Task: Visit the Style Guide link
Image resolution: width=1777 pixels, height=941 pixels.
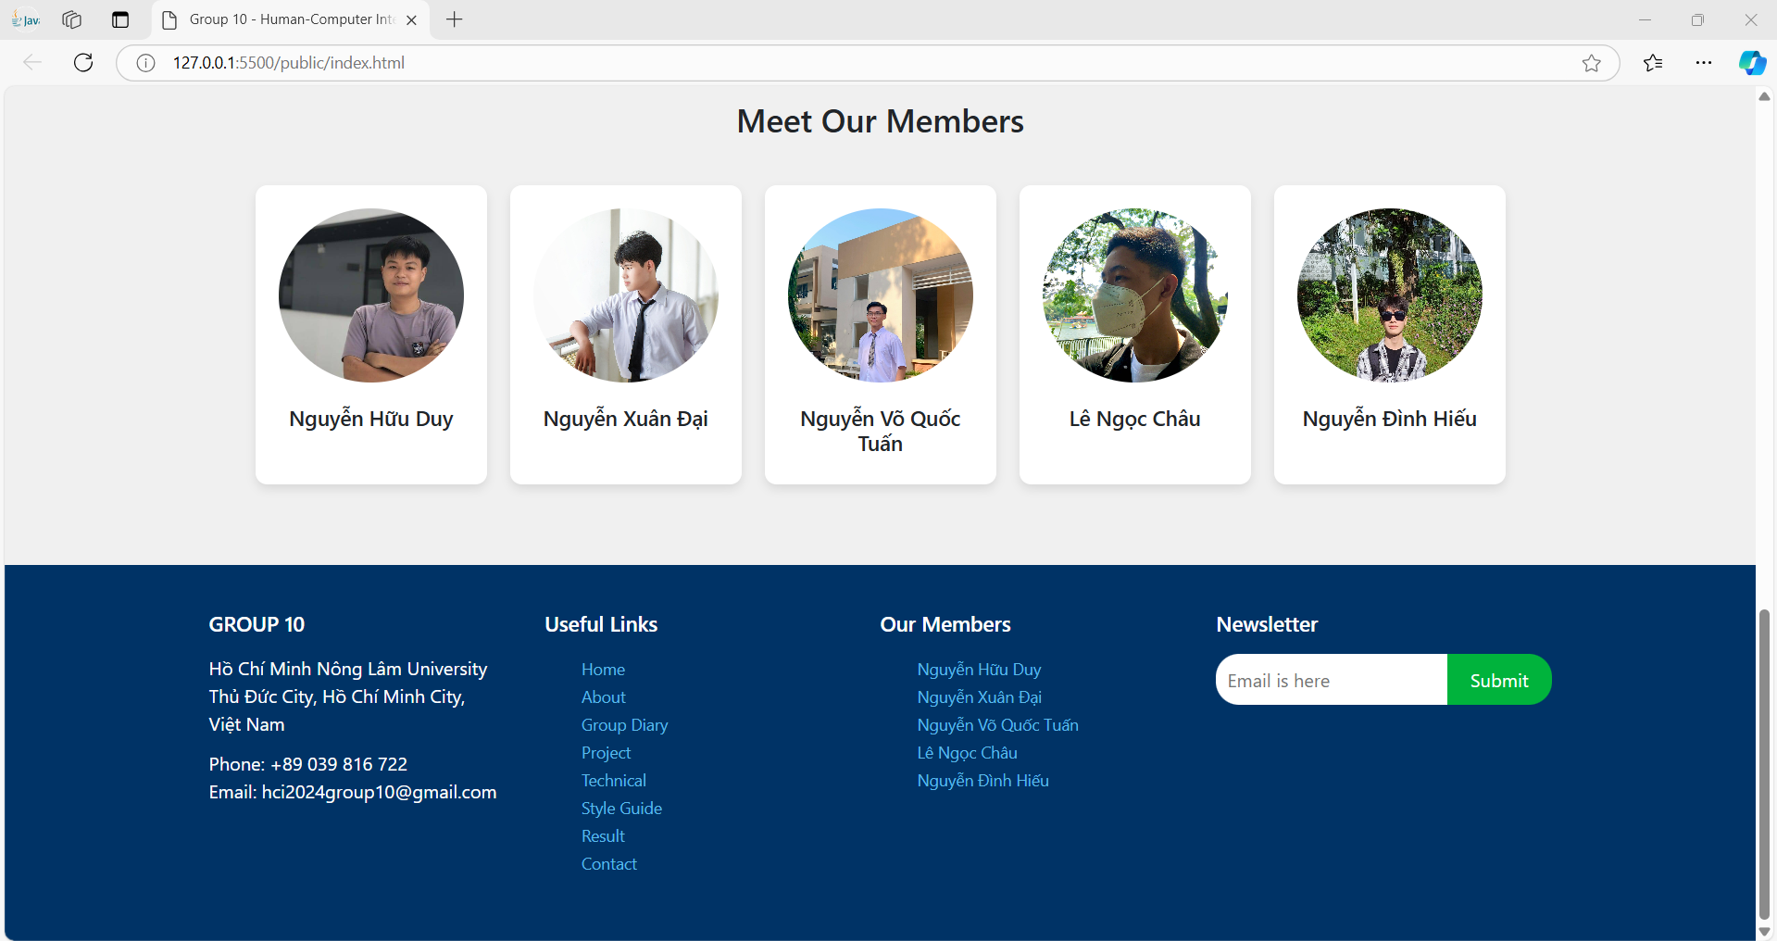Action: (x=621, y=808)
